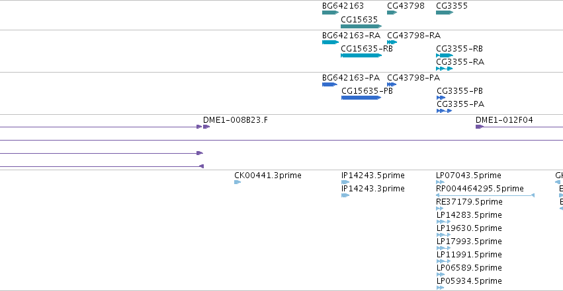Select the RP004464295.5prime EST feature

coord(485,195)
